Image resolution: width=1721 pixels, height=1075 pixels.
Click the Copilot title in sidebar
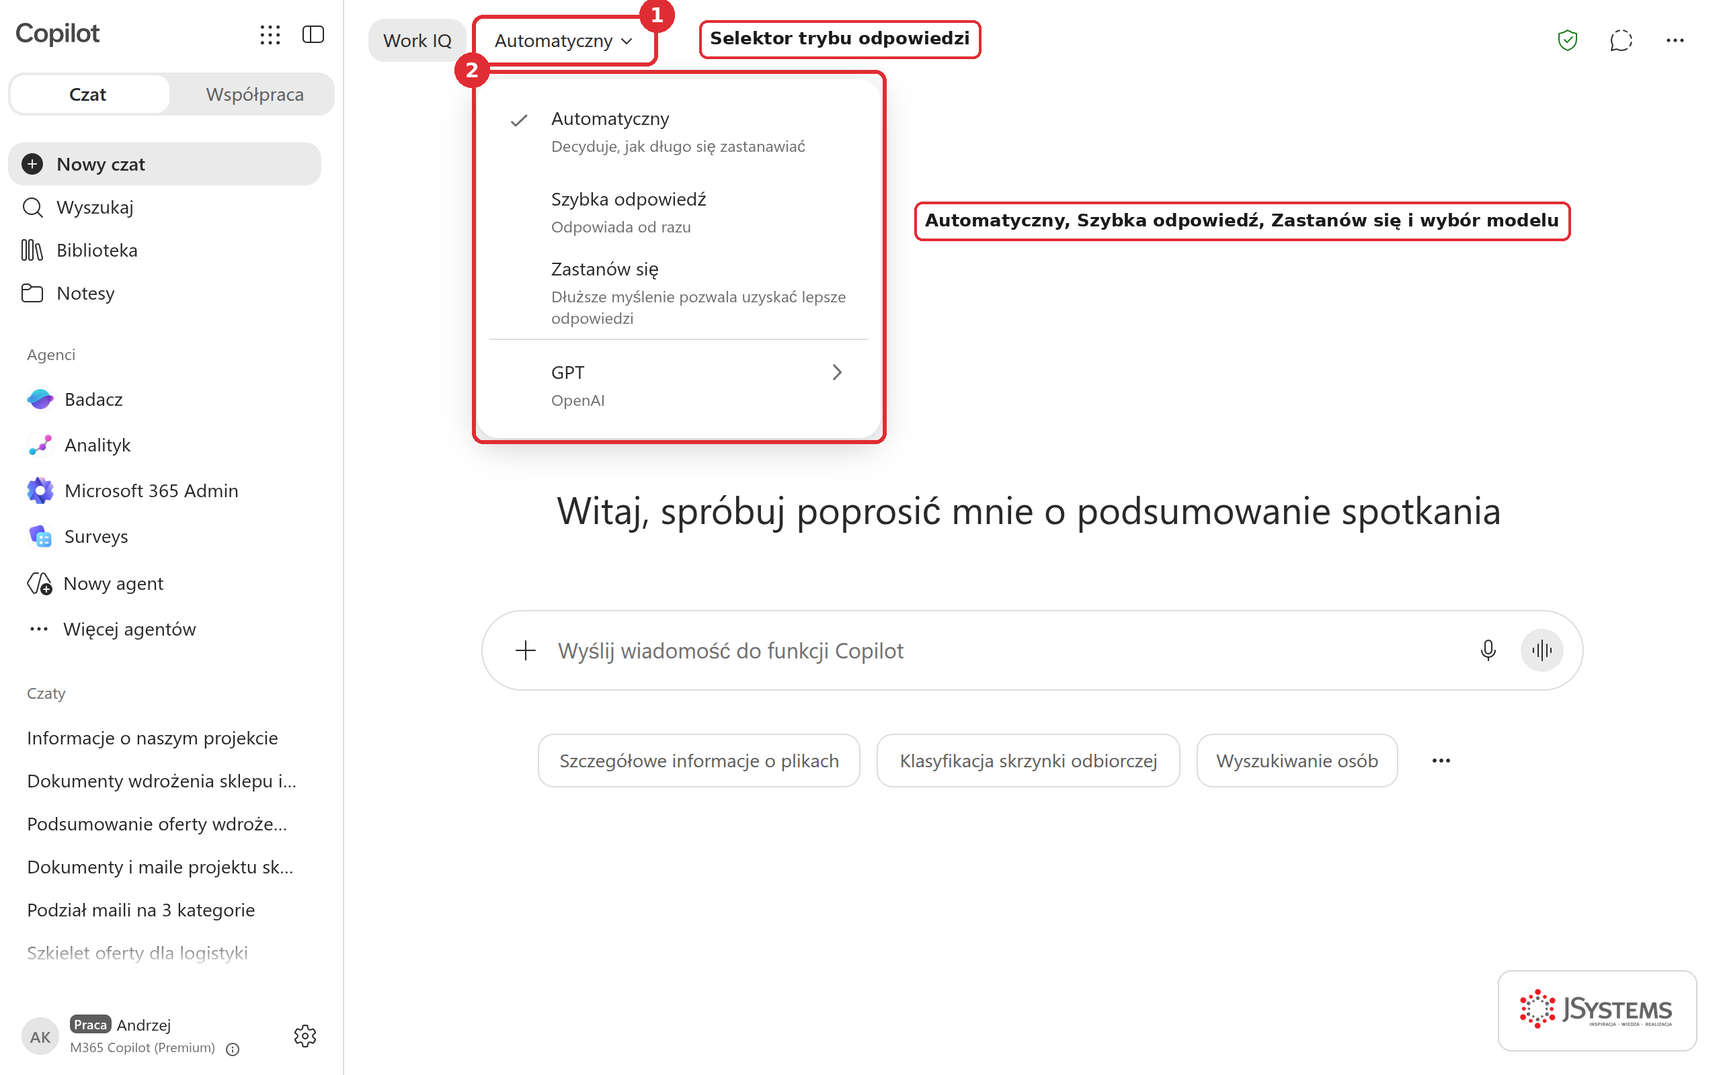(x=58, y=34)
